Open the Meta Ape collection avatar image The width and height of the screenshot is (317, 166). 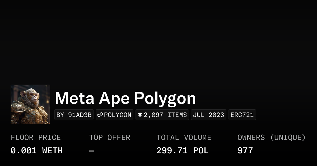[30, 104]
